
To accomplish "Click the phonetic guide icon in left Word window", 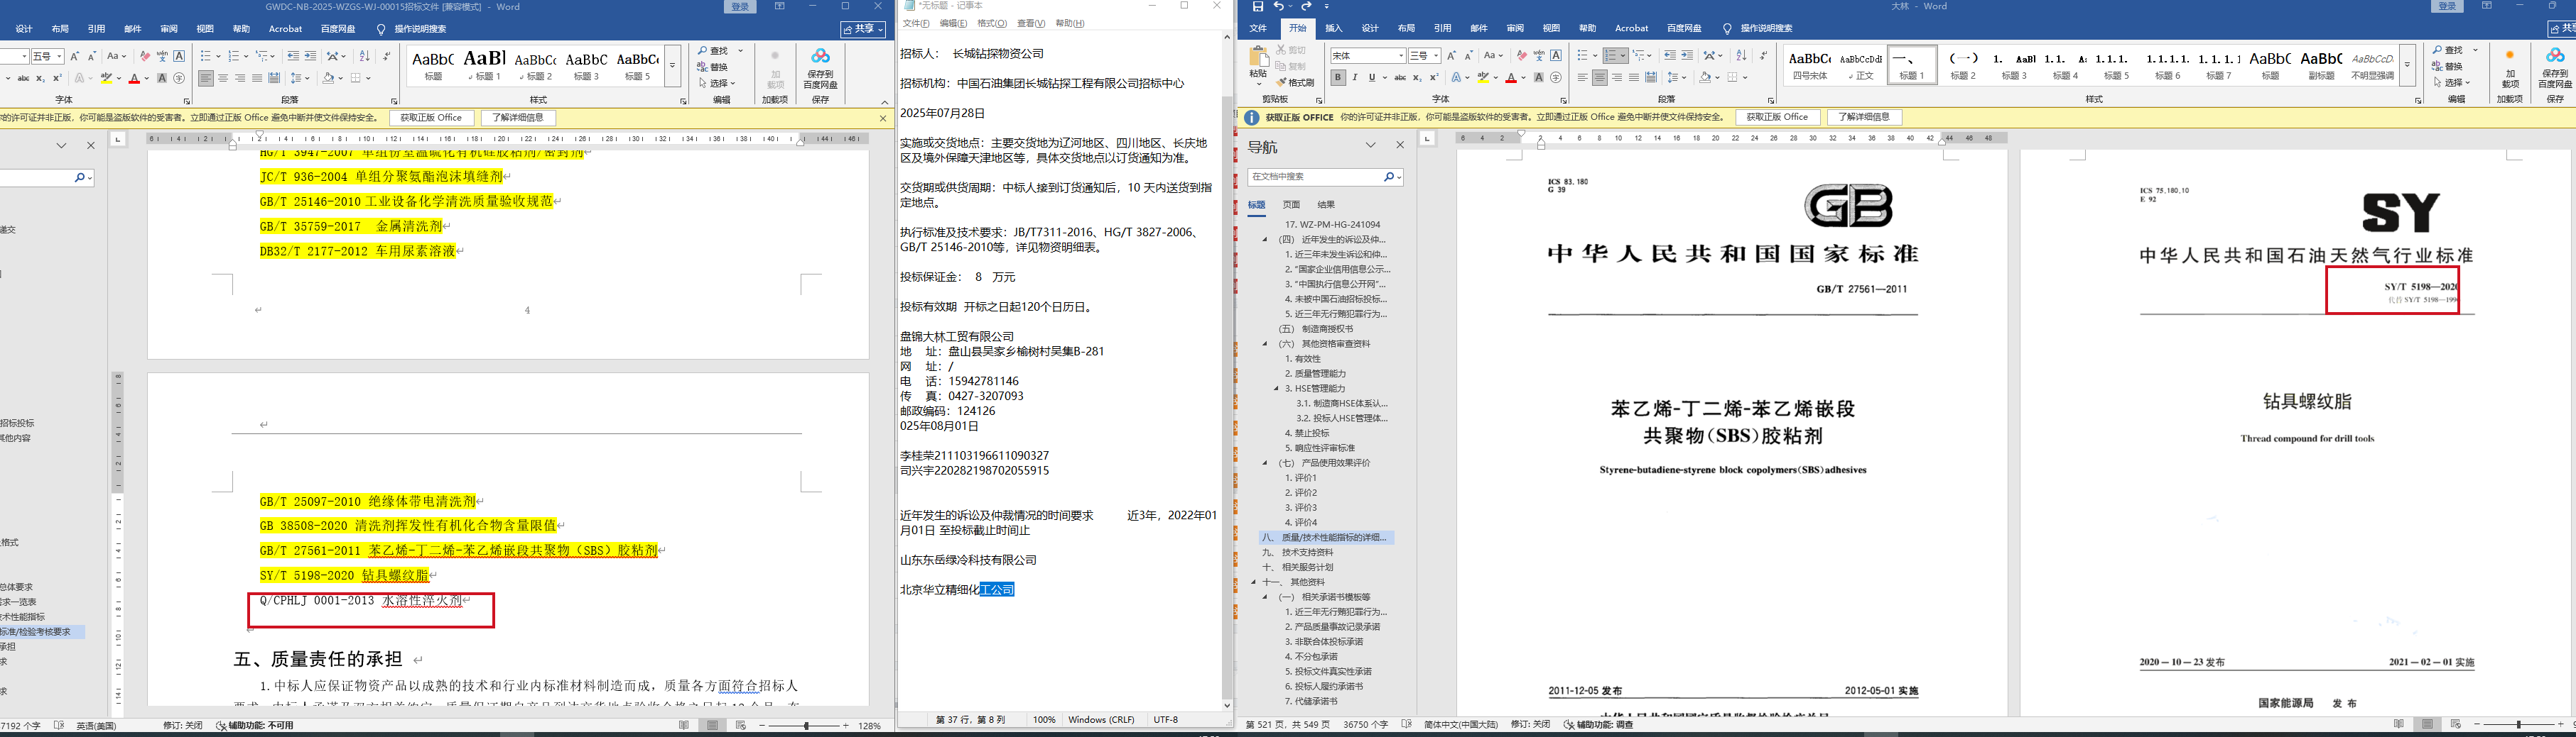I will point(162,56).
